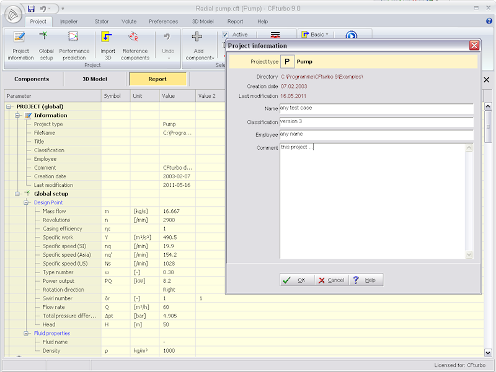Click the Value 2 column header
The height and width of the screenshot is (372, 496).
(x=210, y=96)
